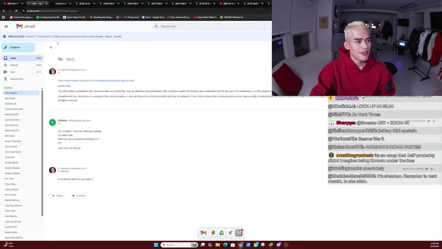Image resolution: width=442 pixels, height=249 pixels.
Task: Click ehbarak green E avatar
Action: tap(52, 122)
